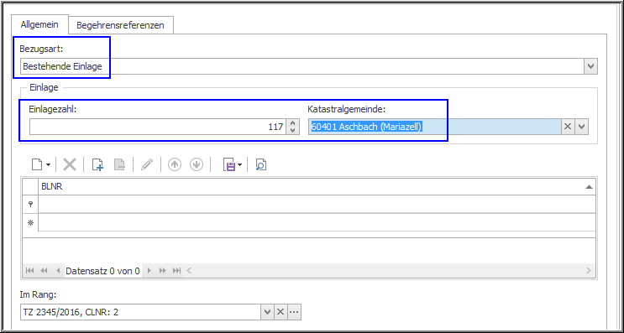624x333 pixels.
Task: Click the pencil edit toolbar icon
Action: pyautogui.click(x=147, y=164)
